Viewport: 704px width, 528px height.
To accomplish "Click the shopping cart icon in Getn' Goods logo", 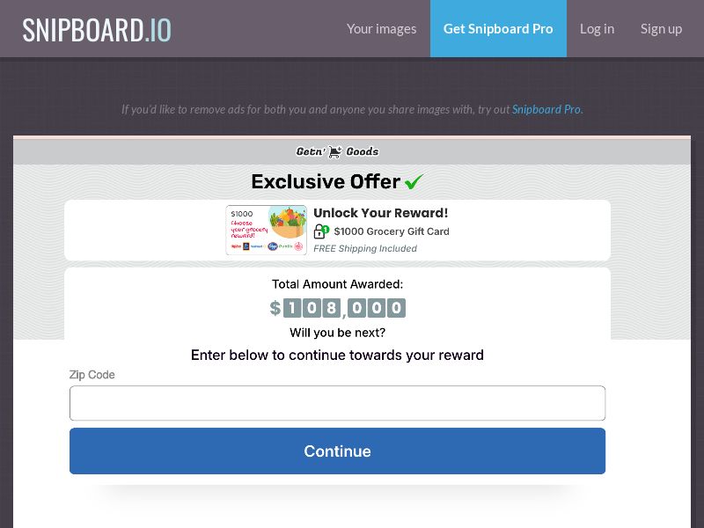I will [334, 151].
